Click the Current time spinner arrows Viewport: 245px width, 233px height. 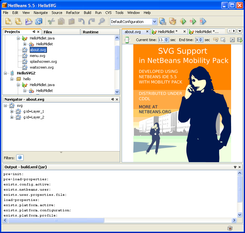[166, 40]
